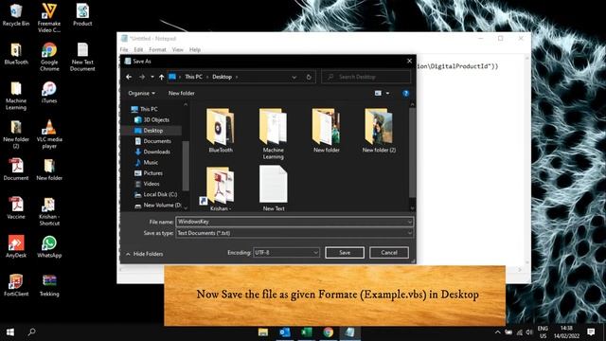Viewport: 606px width, 341px height.
Task: Launch VLC media player shortcut
Action: [x=49, y=134]
